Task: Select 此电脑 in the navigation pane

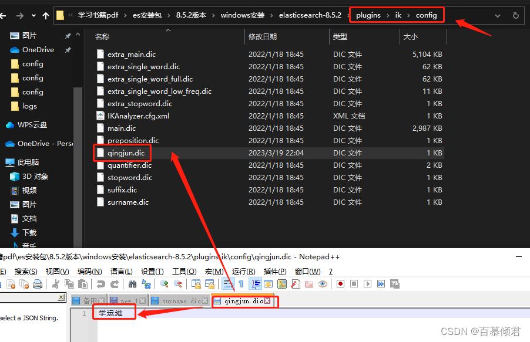Action: (x=28, y=162)
